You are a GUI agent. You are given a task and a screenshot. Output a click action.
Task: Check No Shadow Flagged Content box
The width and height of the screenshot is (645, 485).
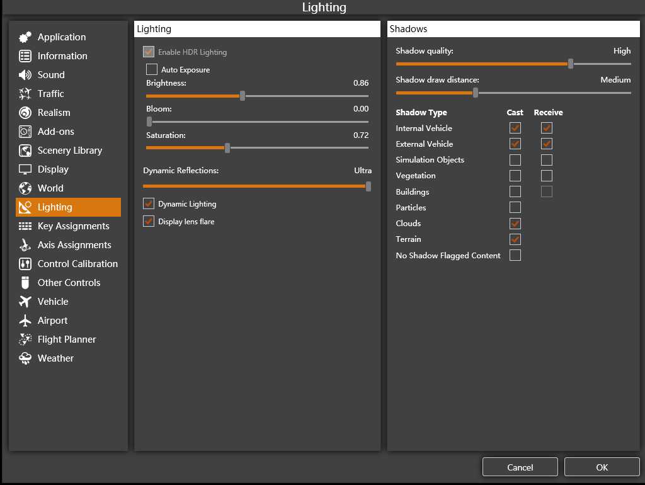[x=515, y=255]
